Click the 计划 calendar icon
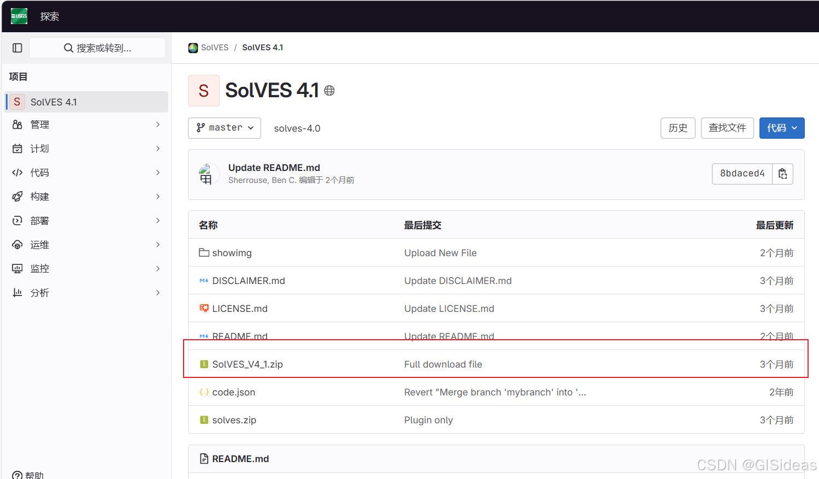 click(x=17, y=149)
